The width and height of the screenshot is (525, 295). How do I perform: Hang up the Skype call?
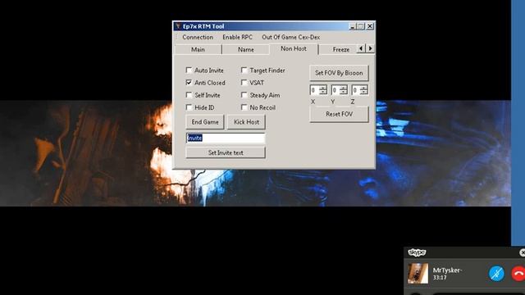[518, 273]
